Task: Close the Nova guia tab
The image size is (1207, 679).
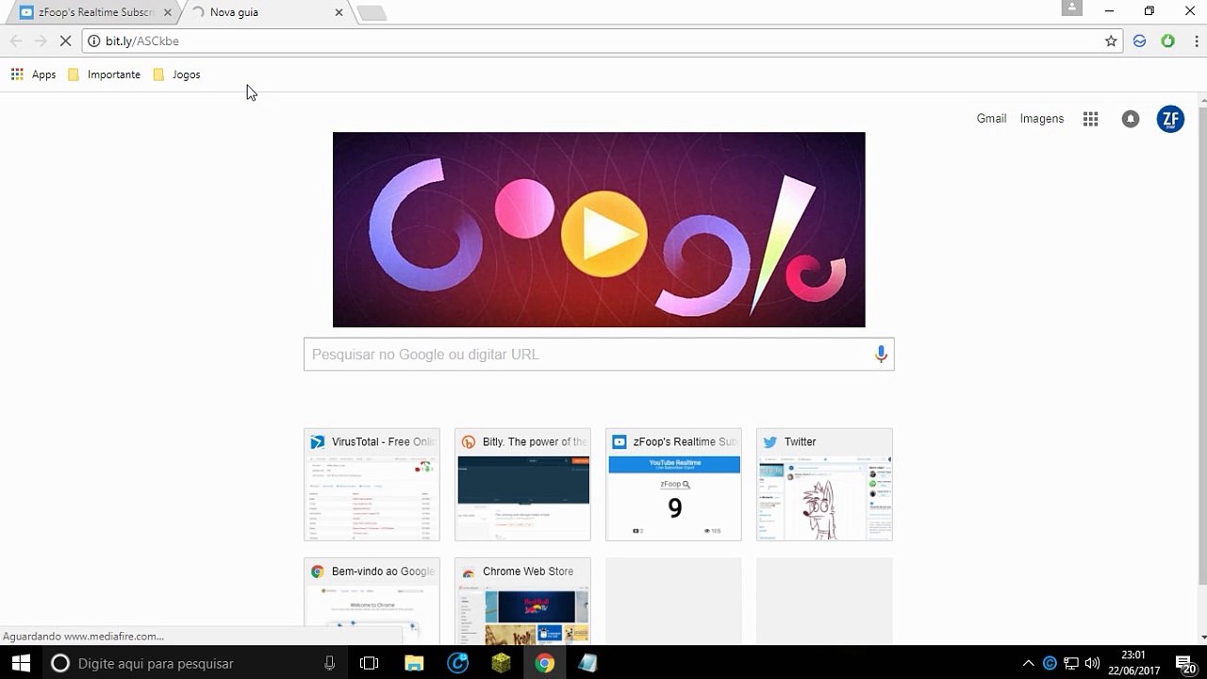Action: click(339, 12)
